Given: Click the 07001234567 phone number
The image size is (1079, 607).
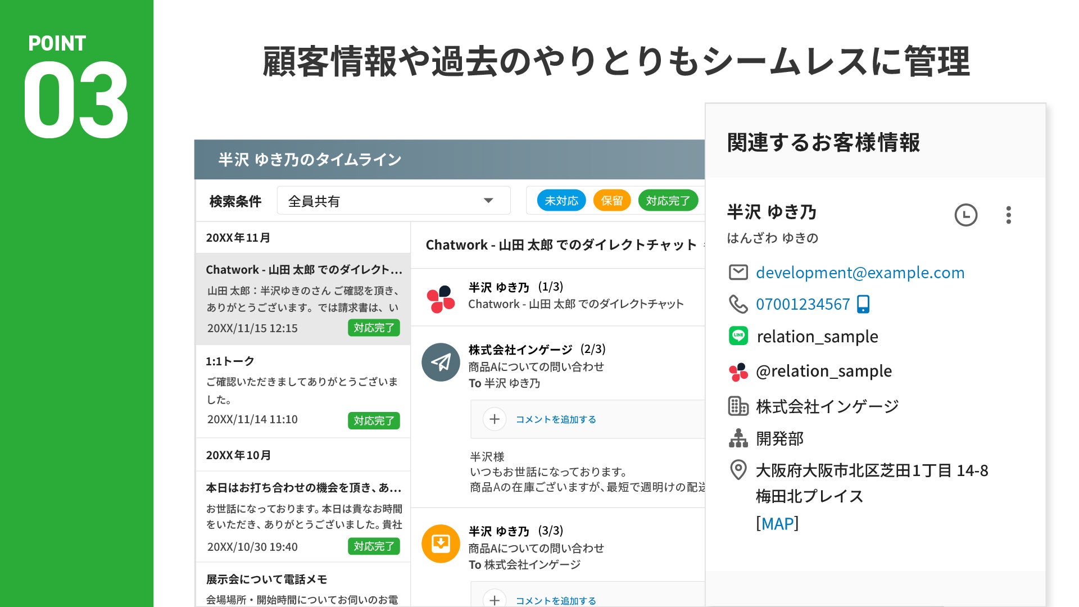Looking at the screenshot, I should pyautogui.click(x=803, y=304).
